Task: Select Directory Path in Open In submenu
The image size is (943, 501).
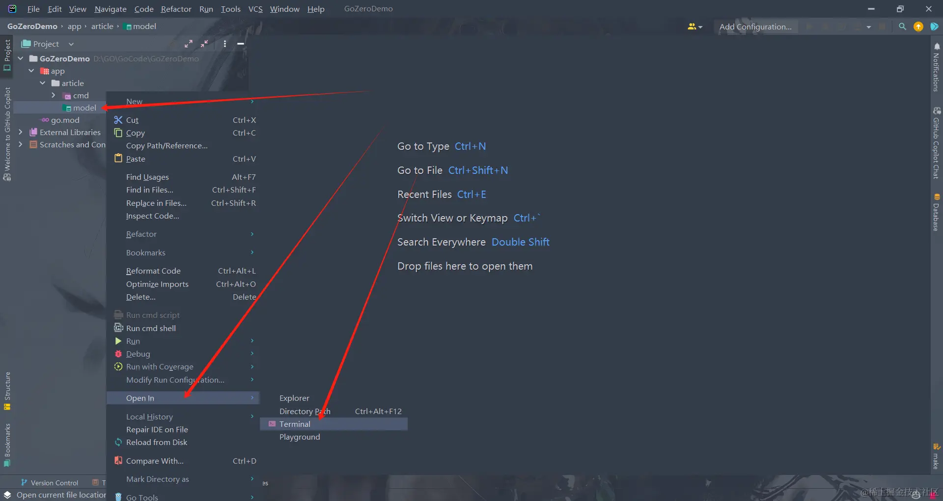Action: [x=333, y=411]
